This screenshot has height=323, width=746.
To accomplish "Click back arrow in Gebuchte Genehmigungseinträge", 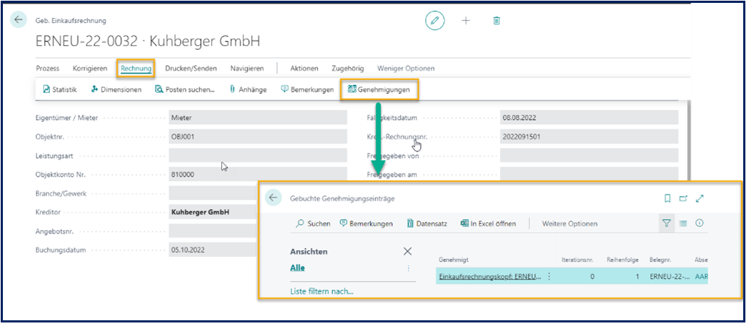I will pyautogui.click(x=273, y=198).
